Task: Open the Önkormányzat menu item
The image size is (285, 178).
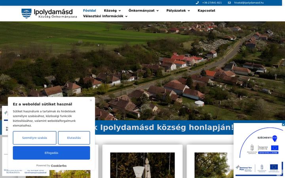Action: coord(141,11)
